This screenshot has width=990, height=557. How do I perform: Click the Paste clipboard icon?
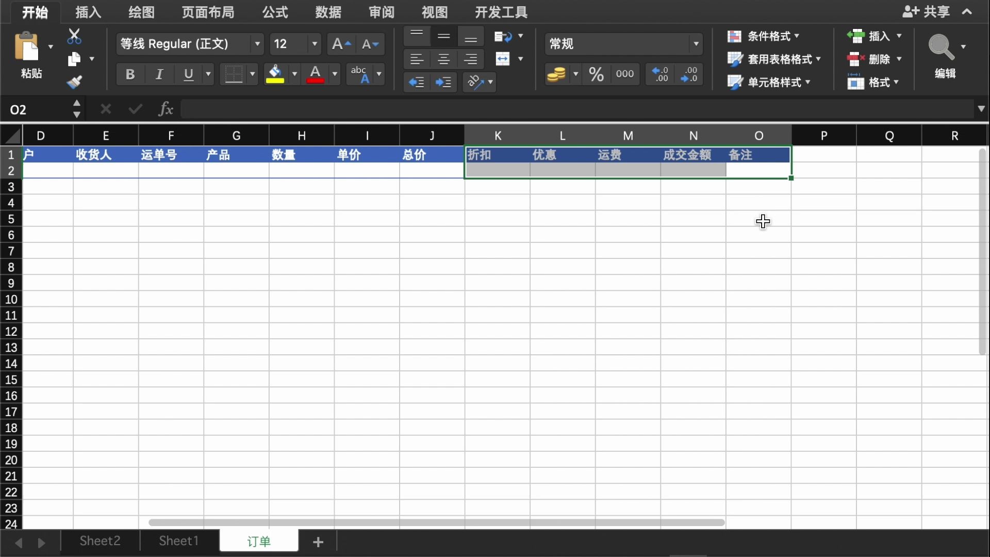27,46
